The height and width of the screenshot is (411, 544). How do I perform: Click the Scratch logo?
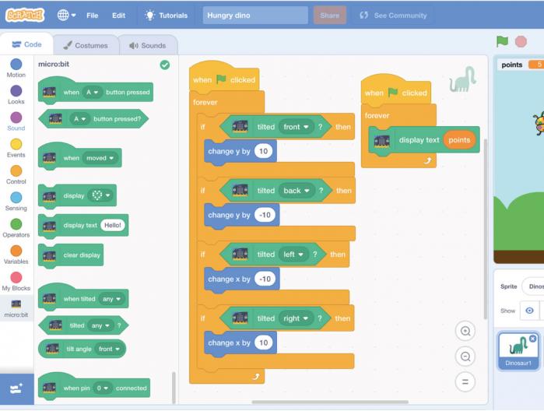25,16
